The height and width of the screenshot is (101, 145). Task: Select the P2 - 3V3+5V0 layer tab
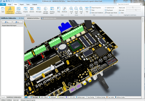[70, 97]
